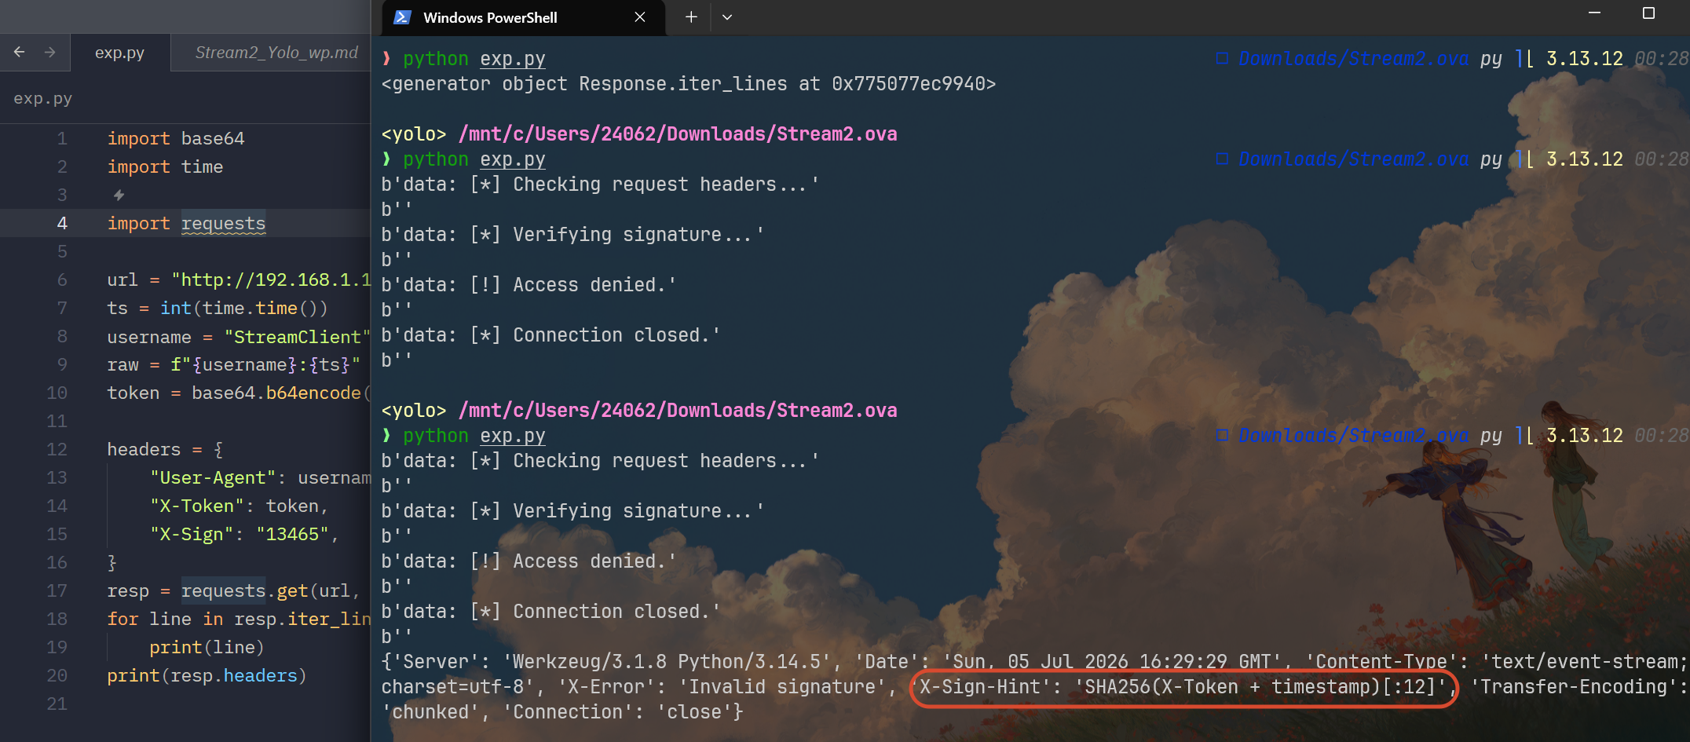Click the folder icon beside the top Downloads/Stream2.ova
Viewport: 1690px width, 742px height.
[x=1222, y=59]
